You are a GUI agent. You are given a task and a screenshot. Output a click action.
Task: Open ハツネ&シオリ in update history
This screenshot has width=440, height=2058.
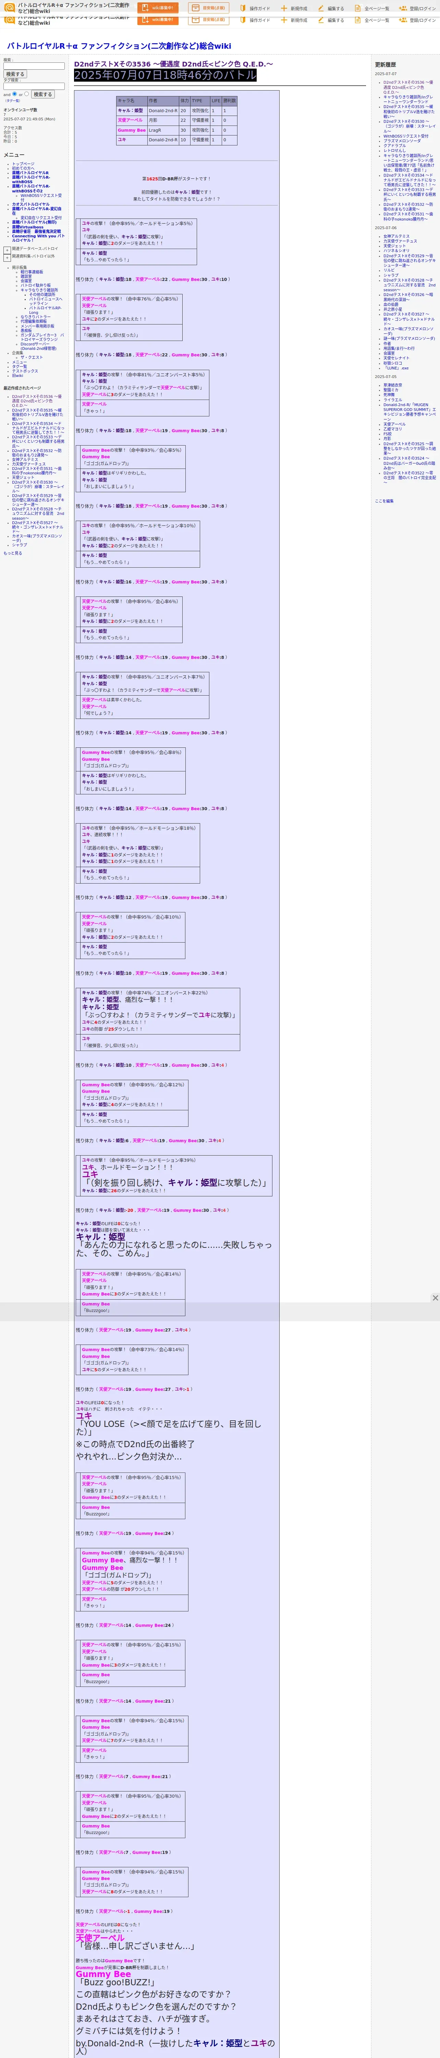pos(396,250)
